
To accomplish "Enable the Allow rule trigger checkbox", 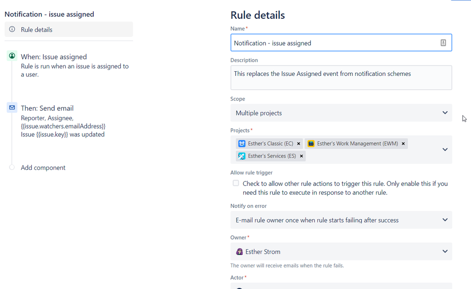I will [235, 183].
